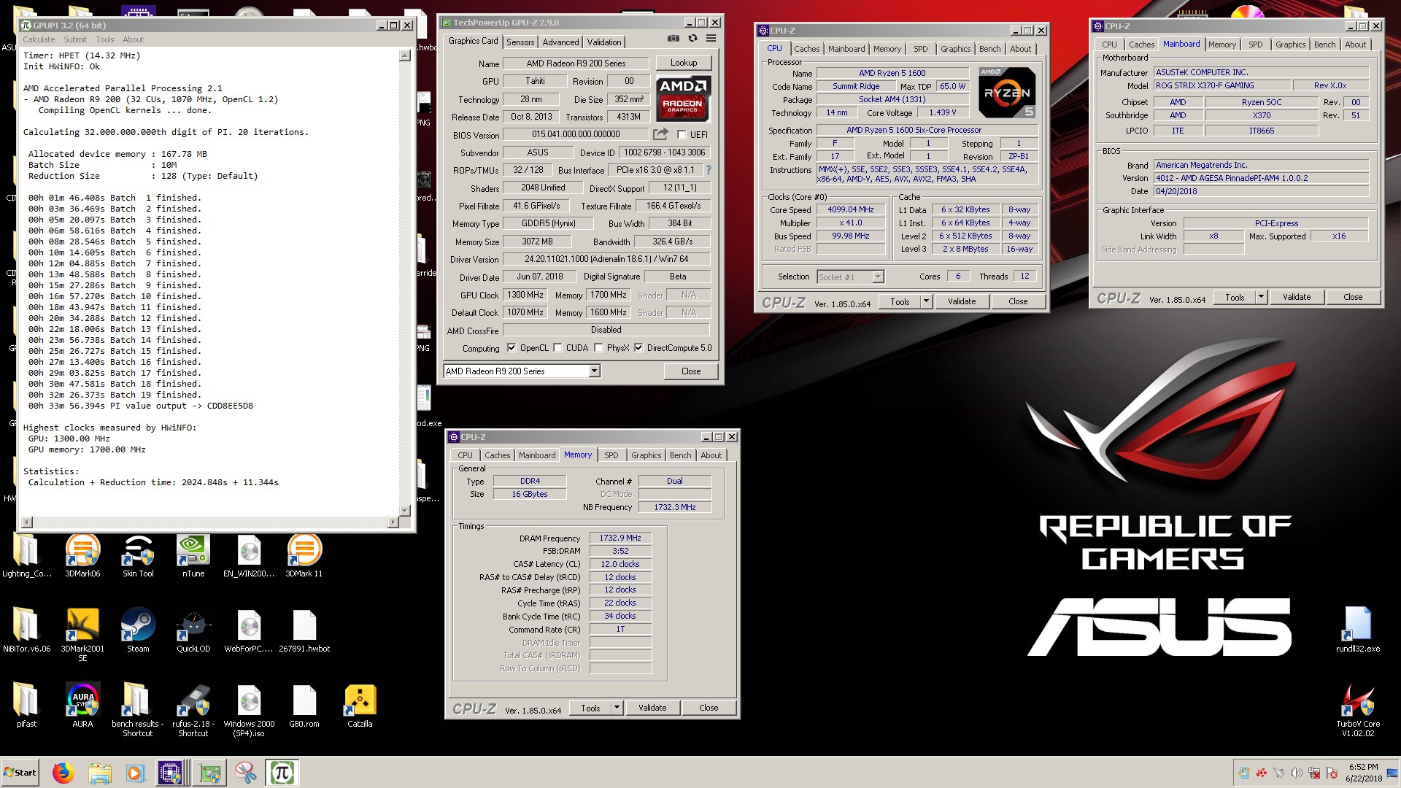Click Close button in GPU-Z

(x=691, y=371)
